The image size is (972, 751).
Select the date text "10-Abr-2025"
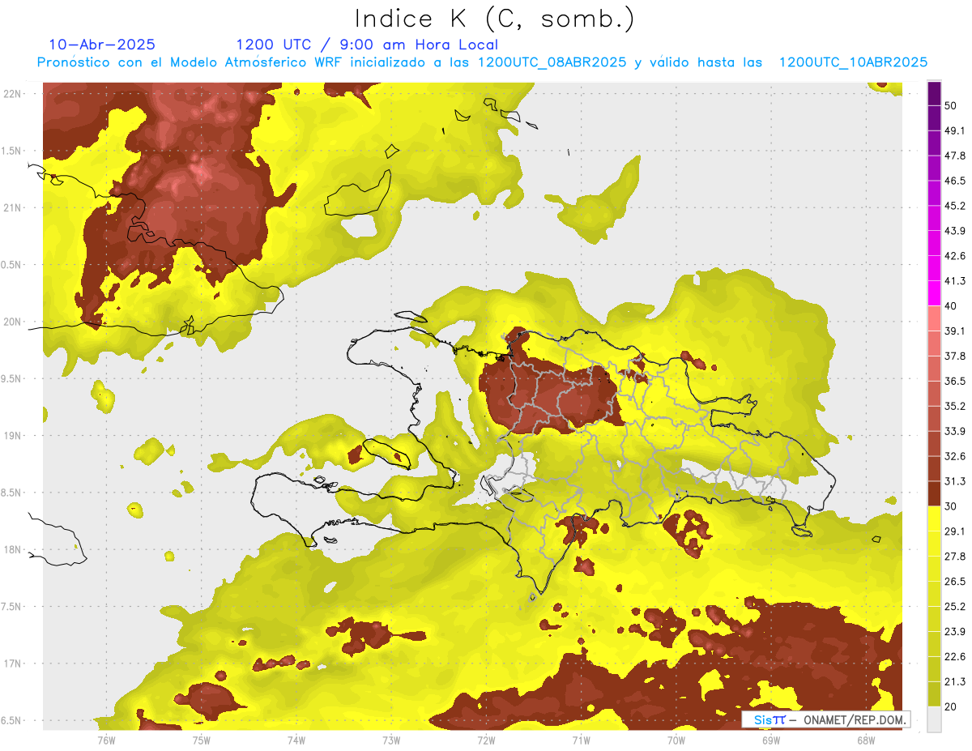point(102,45)
